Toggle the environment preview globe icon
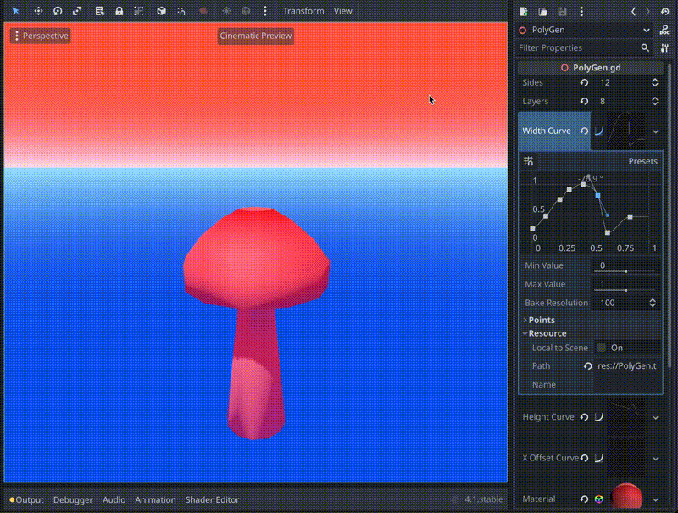Viewport: 678px width, 513px height. (246, 11)
